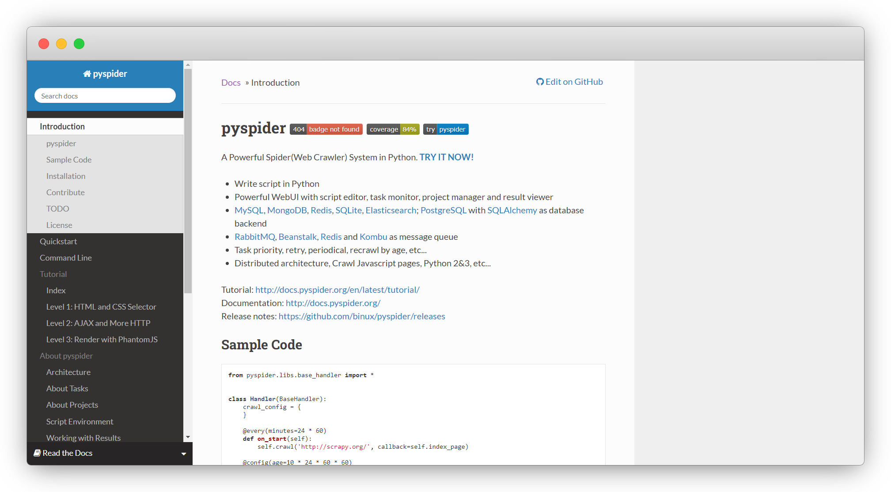The height and width of the screenshot is (492, 891).
Task: Open the PostgreSQL link
Action: click(444, 210)
